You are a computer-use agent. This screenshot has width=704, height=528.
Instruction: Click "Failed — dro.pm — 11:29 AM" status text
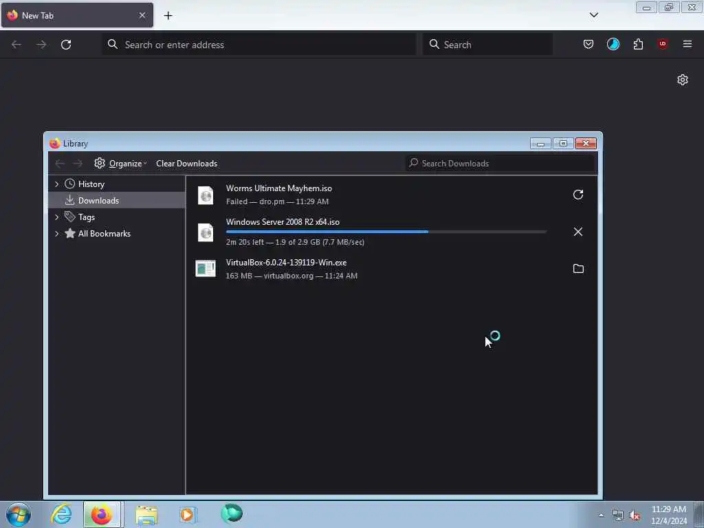(277, 201)
